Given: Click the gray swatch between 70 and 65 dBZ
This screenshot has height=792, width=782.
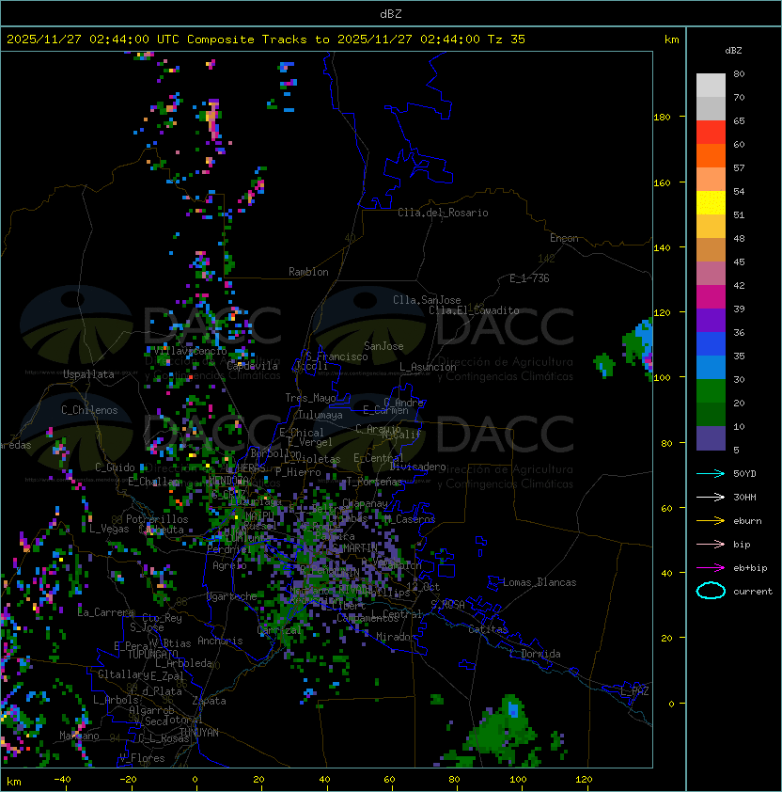Looking at the screenshot, I should pyautogui.click(x=711, y=108).
